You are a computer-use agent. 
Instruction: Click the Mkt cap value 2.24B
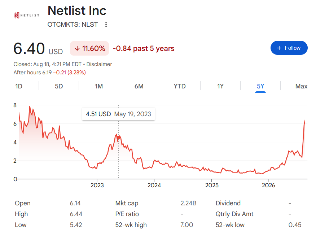[x=188, y=203]
